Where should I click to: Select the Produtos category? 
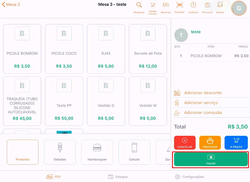pos(23,152)
